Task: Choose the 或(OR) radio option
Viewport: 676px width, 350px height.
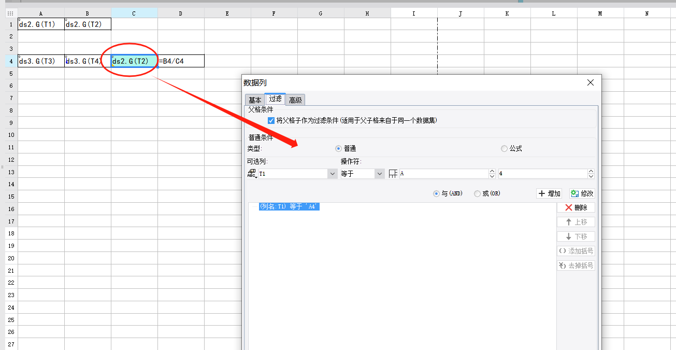Action: pyautogui.click(x=477, y=193)
